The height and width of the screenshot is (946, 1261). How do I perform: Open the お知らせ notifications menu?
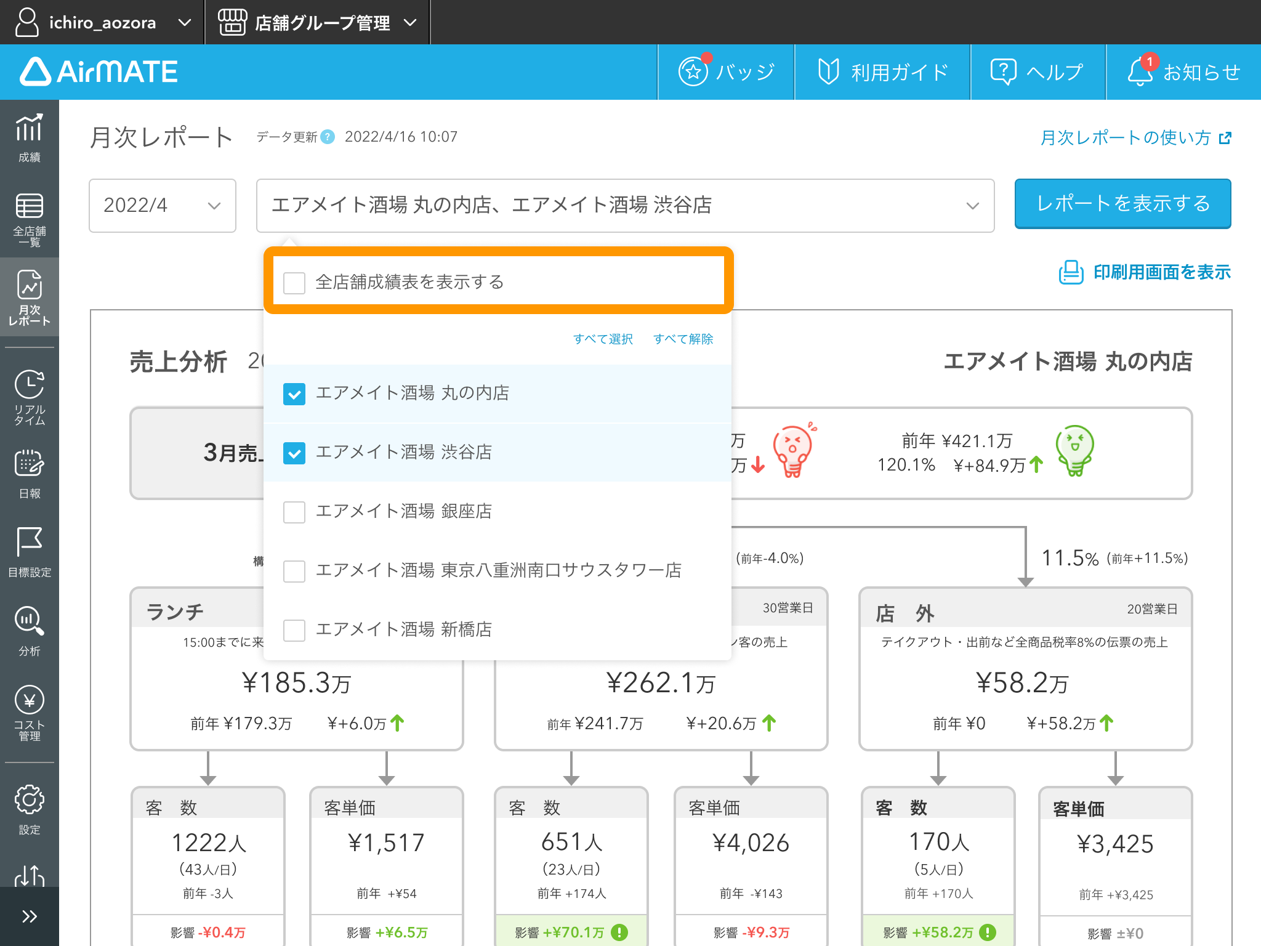(1183, 72)
